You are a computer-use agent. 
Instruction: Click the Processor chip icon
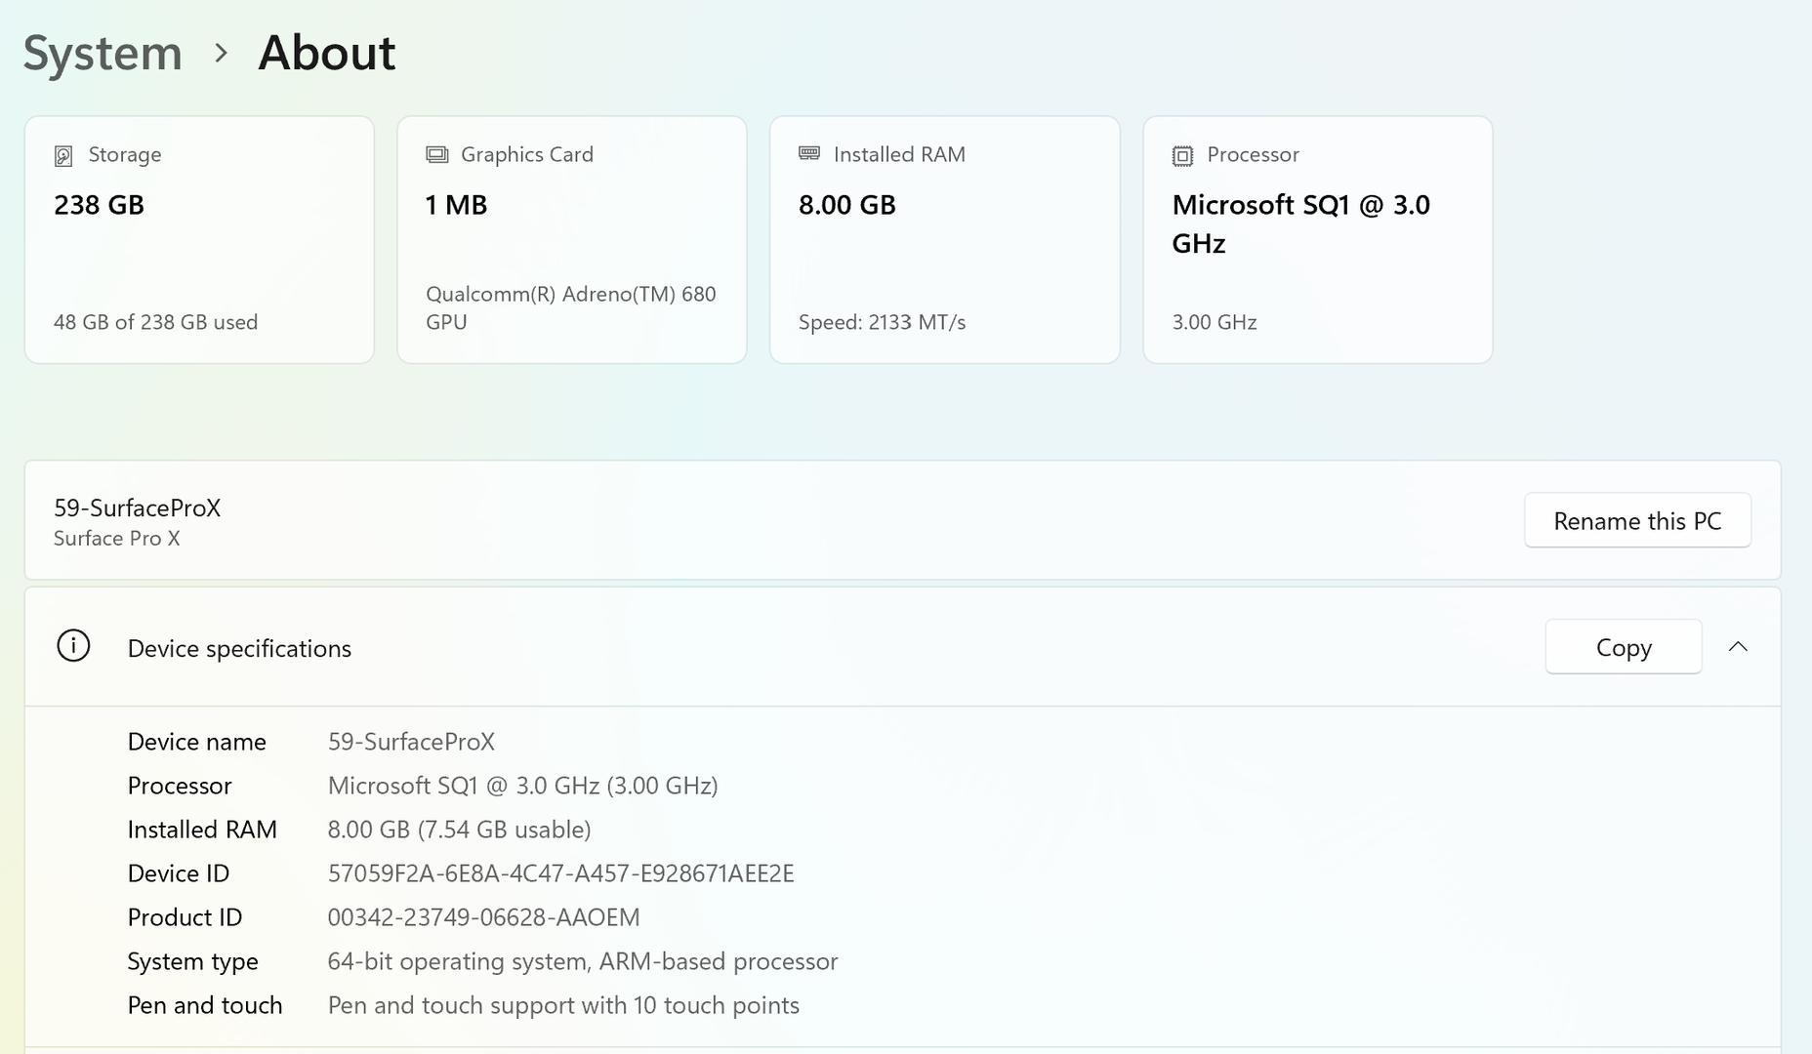(x=1182, y=156)
